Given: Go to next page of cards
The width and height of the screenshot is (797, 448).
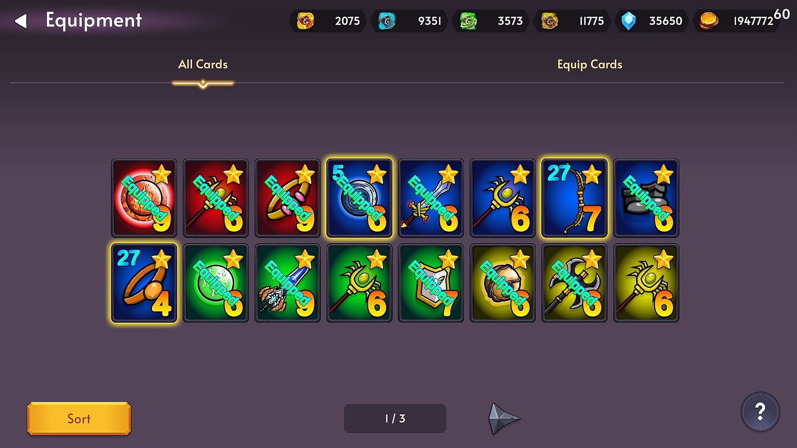Looking at the screenshot, I should click(x=504, y=418).
